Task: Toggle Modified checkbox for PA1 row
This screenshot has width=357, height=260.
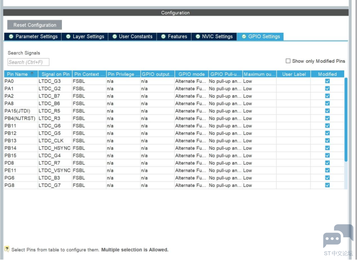Action: pos(327,88)
